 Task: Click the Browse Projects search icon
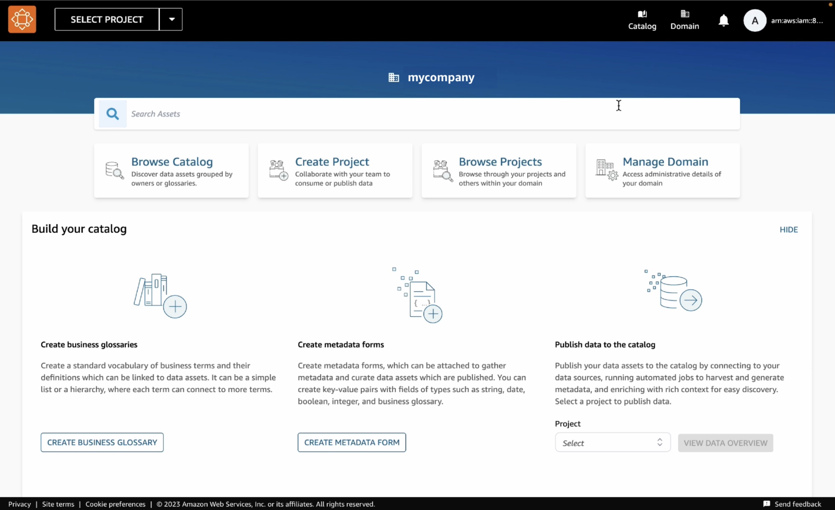[x=443, y=170]
